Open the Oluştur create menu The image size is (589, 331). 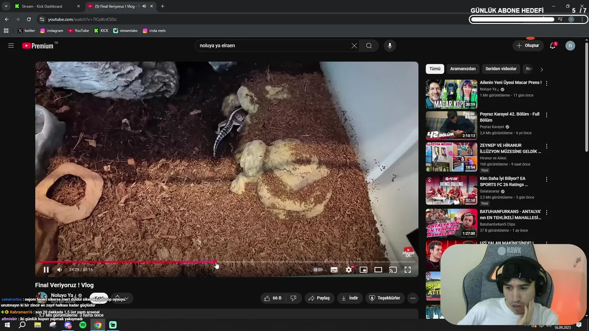tap(527, 46)
